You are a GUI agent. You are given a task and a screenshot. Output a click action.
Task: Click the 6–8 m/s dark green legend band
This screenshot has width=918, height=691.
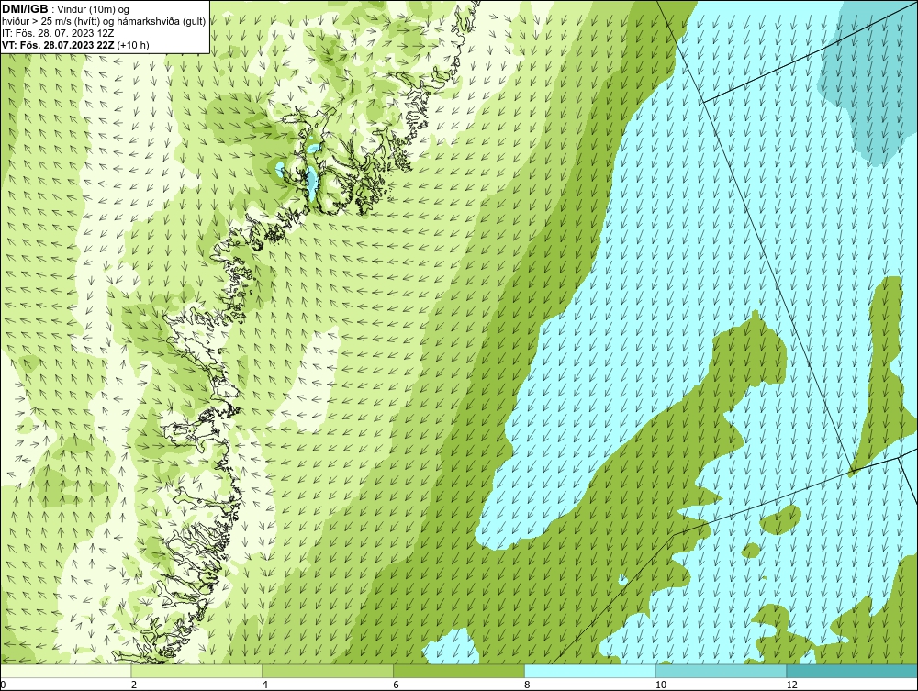pos(459,671)
